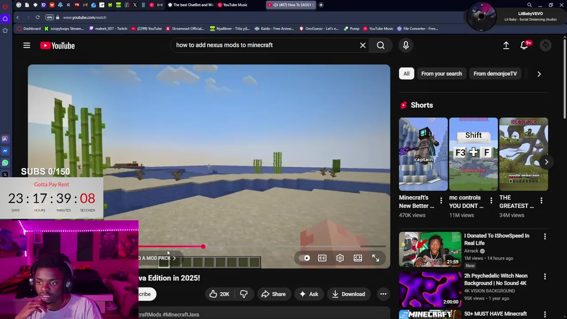
Task: Open a new browser tab with plus
Action: pyautogui.click(x=321, y=5)
